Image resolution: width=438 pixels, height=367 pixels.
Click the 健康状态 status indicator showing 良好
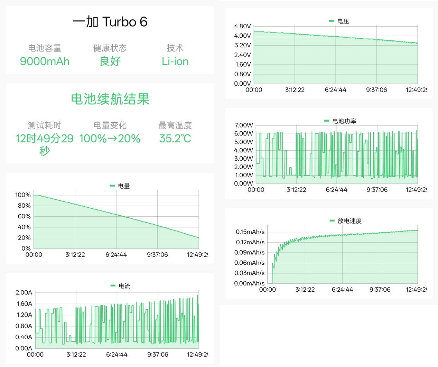110,61
